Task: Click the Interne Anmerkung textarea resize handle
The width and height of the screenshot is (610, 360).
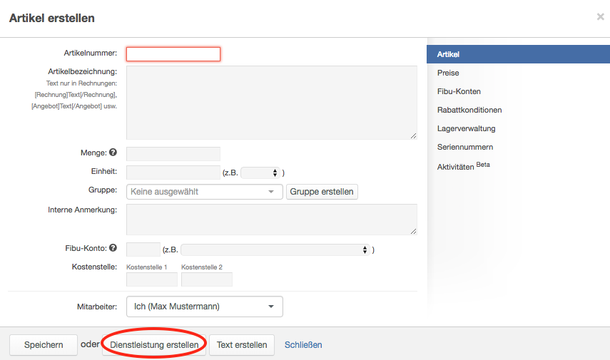Action: pos(414,231)
